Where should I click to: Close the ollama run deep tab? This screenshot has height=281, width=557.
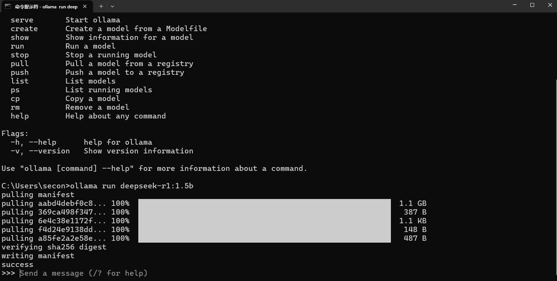point(85,6)
